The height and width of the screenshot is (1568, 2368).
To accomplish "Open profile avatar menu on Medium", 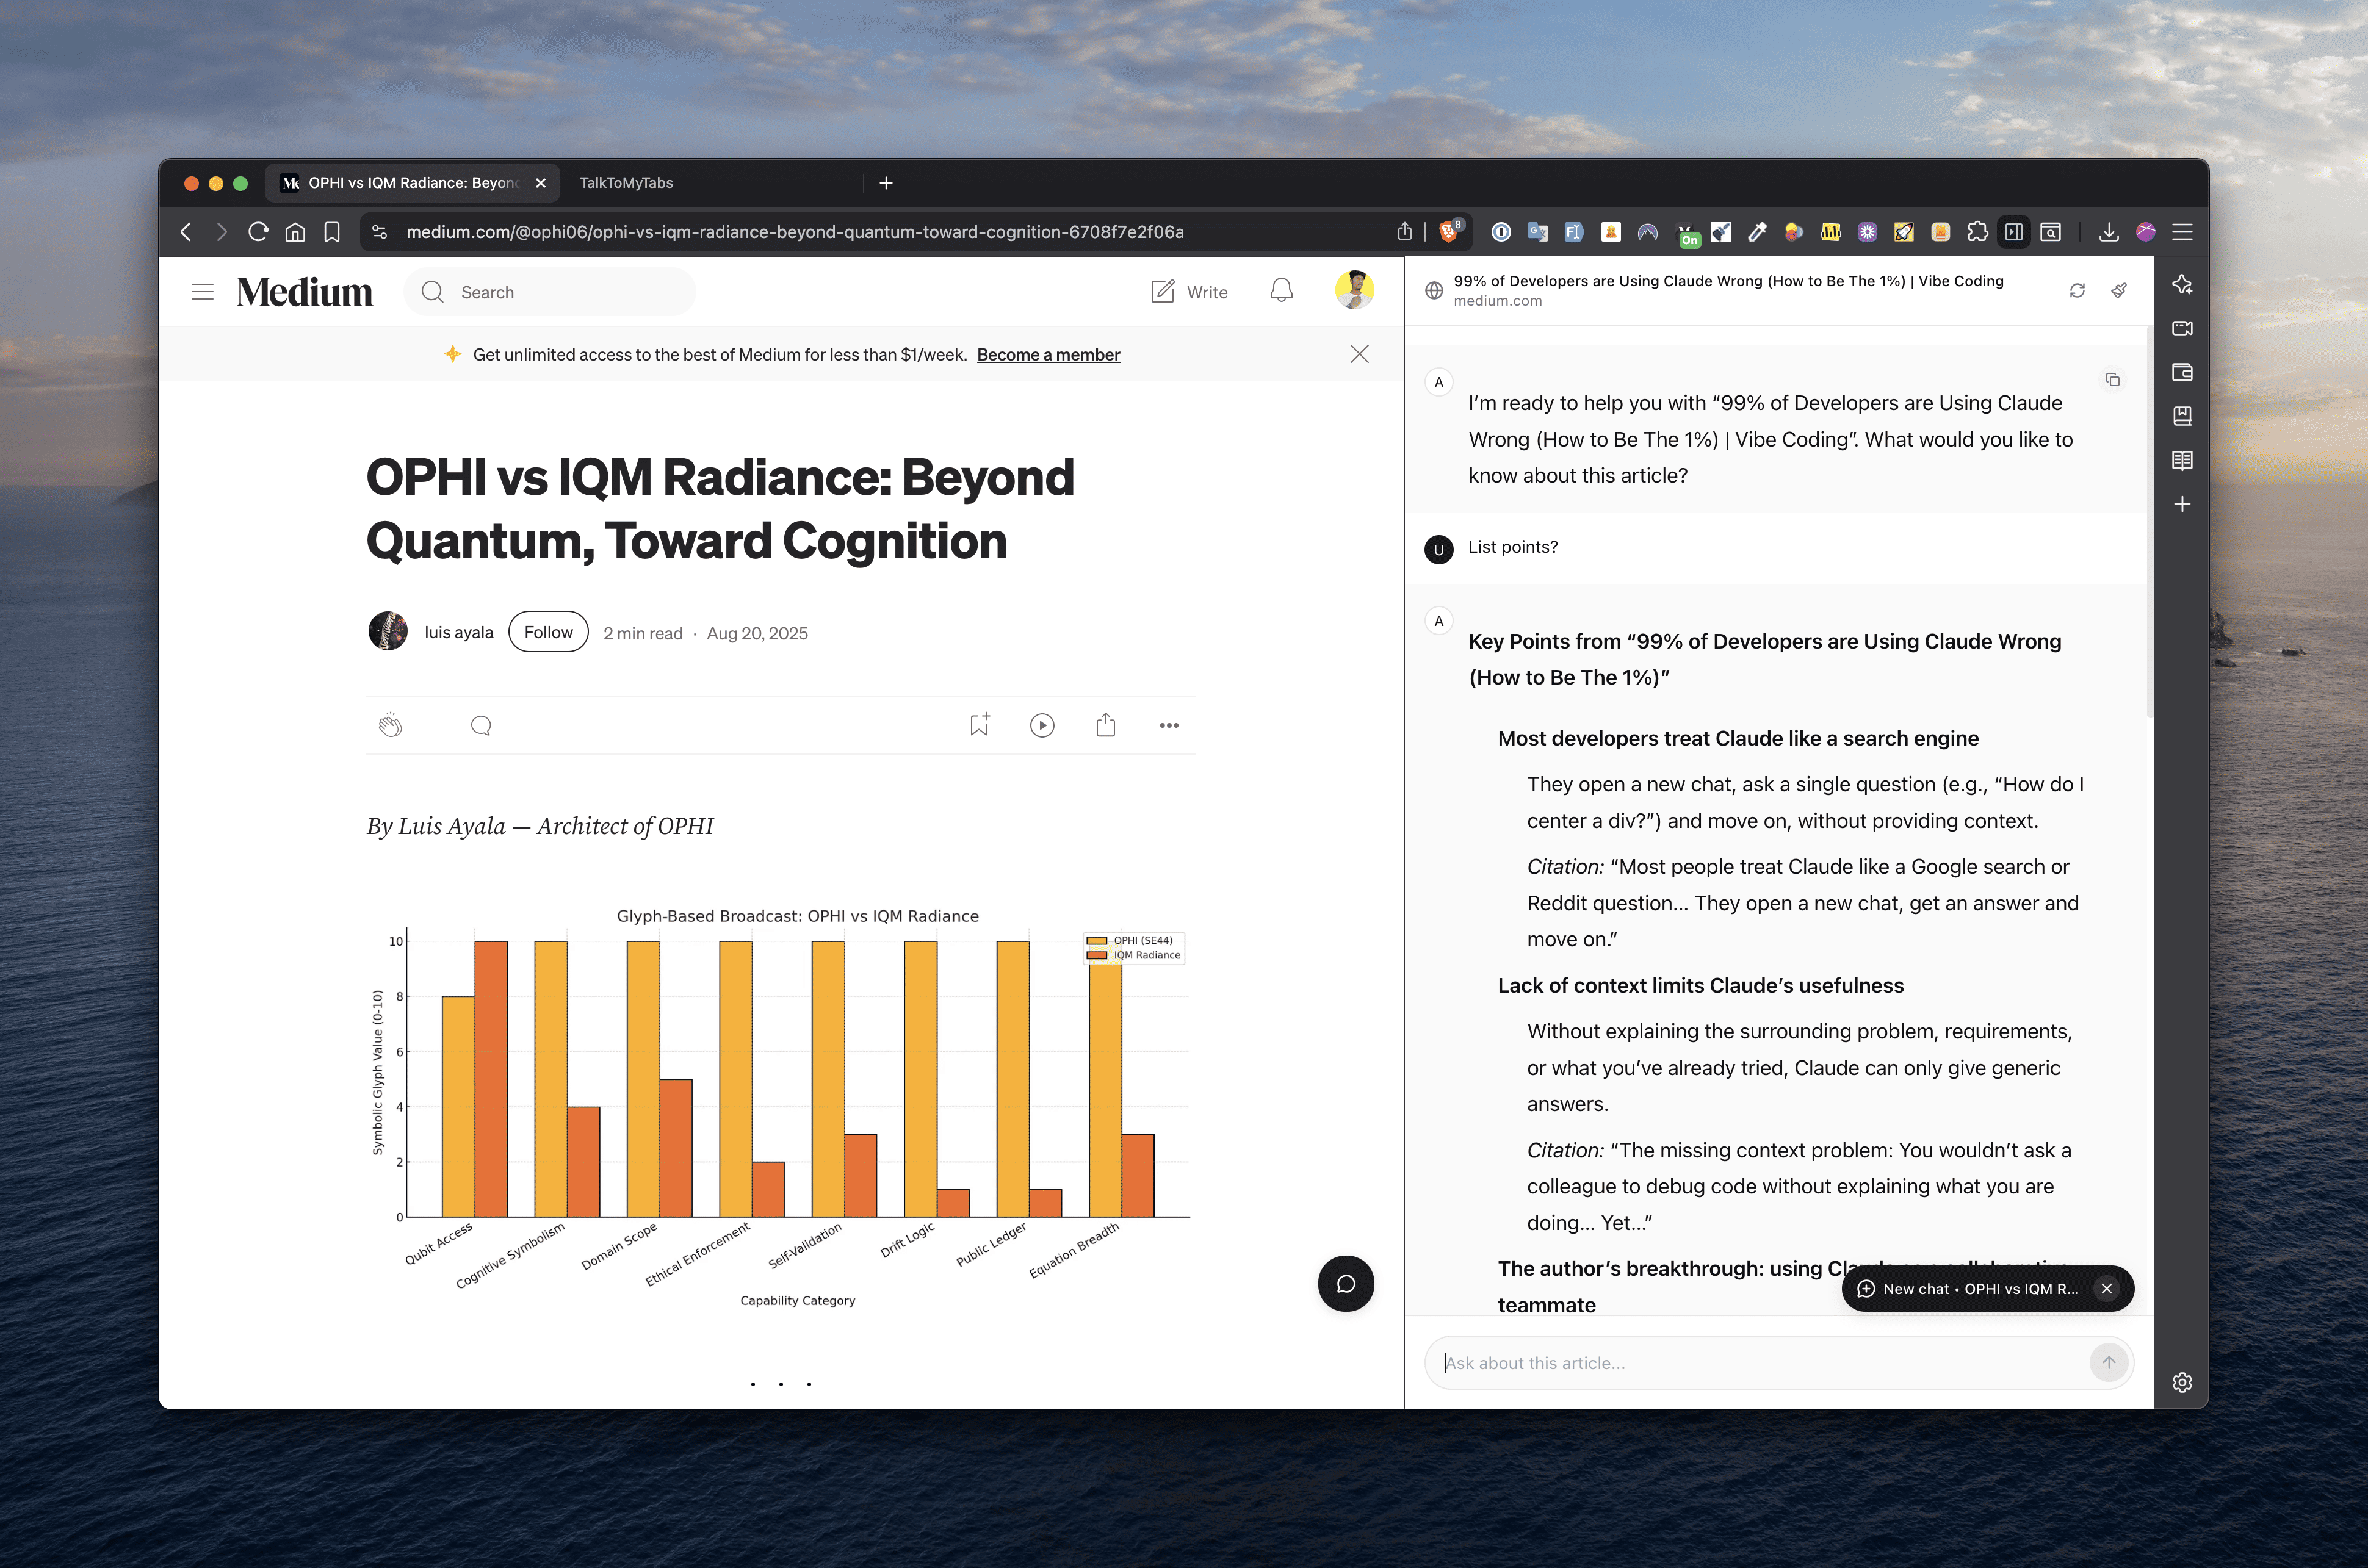I will click(1354, 290).
